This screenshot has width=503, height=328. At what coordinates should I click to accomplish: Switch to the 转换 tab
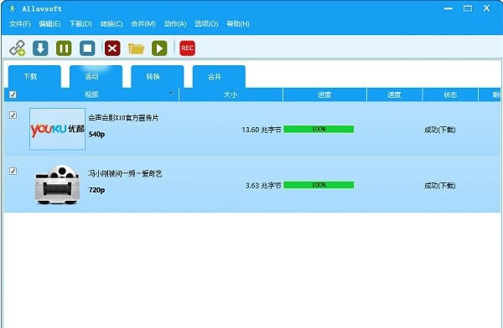tap(158, 76)
